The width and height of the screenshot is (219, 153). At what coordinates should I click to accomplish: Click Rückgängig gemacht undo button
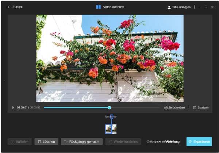(82, 141)
